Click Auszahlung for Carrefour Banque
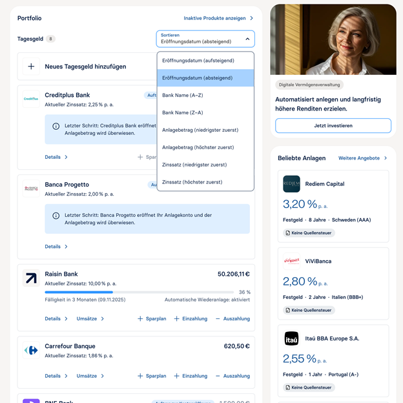 click(x=232, y=376)
